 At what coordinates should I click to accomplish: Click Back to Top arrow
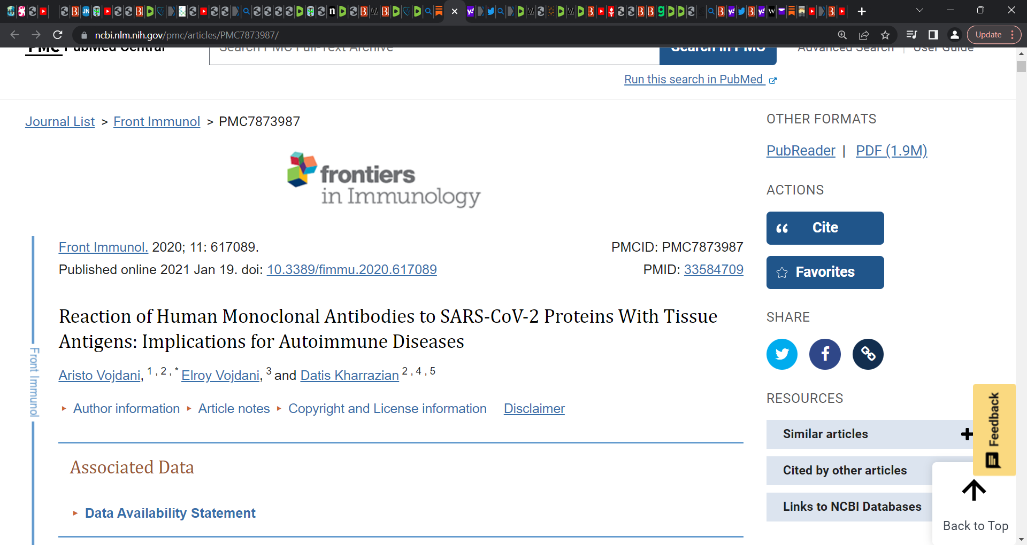click(974, 490)
